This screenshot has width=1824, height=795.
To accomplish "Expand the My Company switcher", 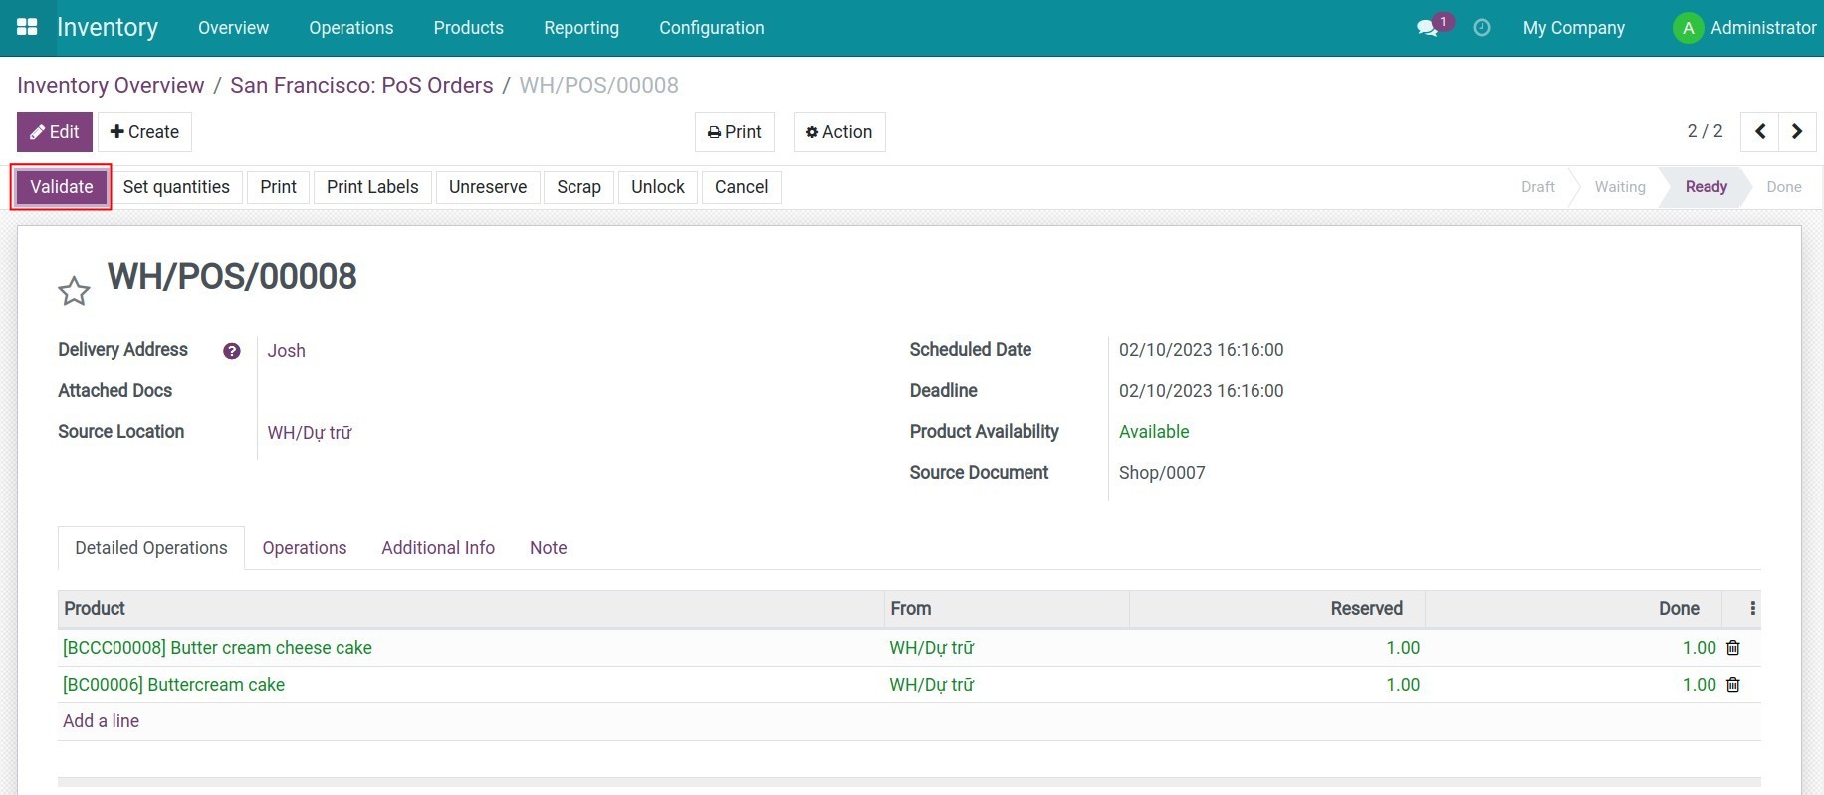I will pyautogui.click(x=1573, y=28).
